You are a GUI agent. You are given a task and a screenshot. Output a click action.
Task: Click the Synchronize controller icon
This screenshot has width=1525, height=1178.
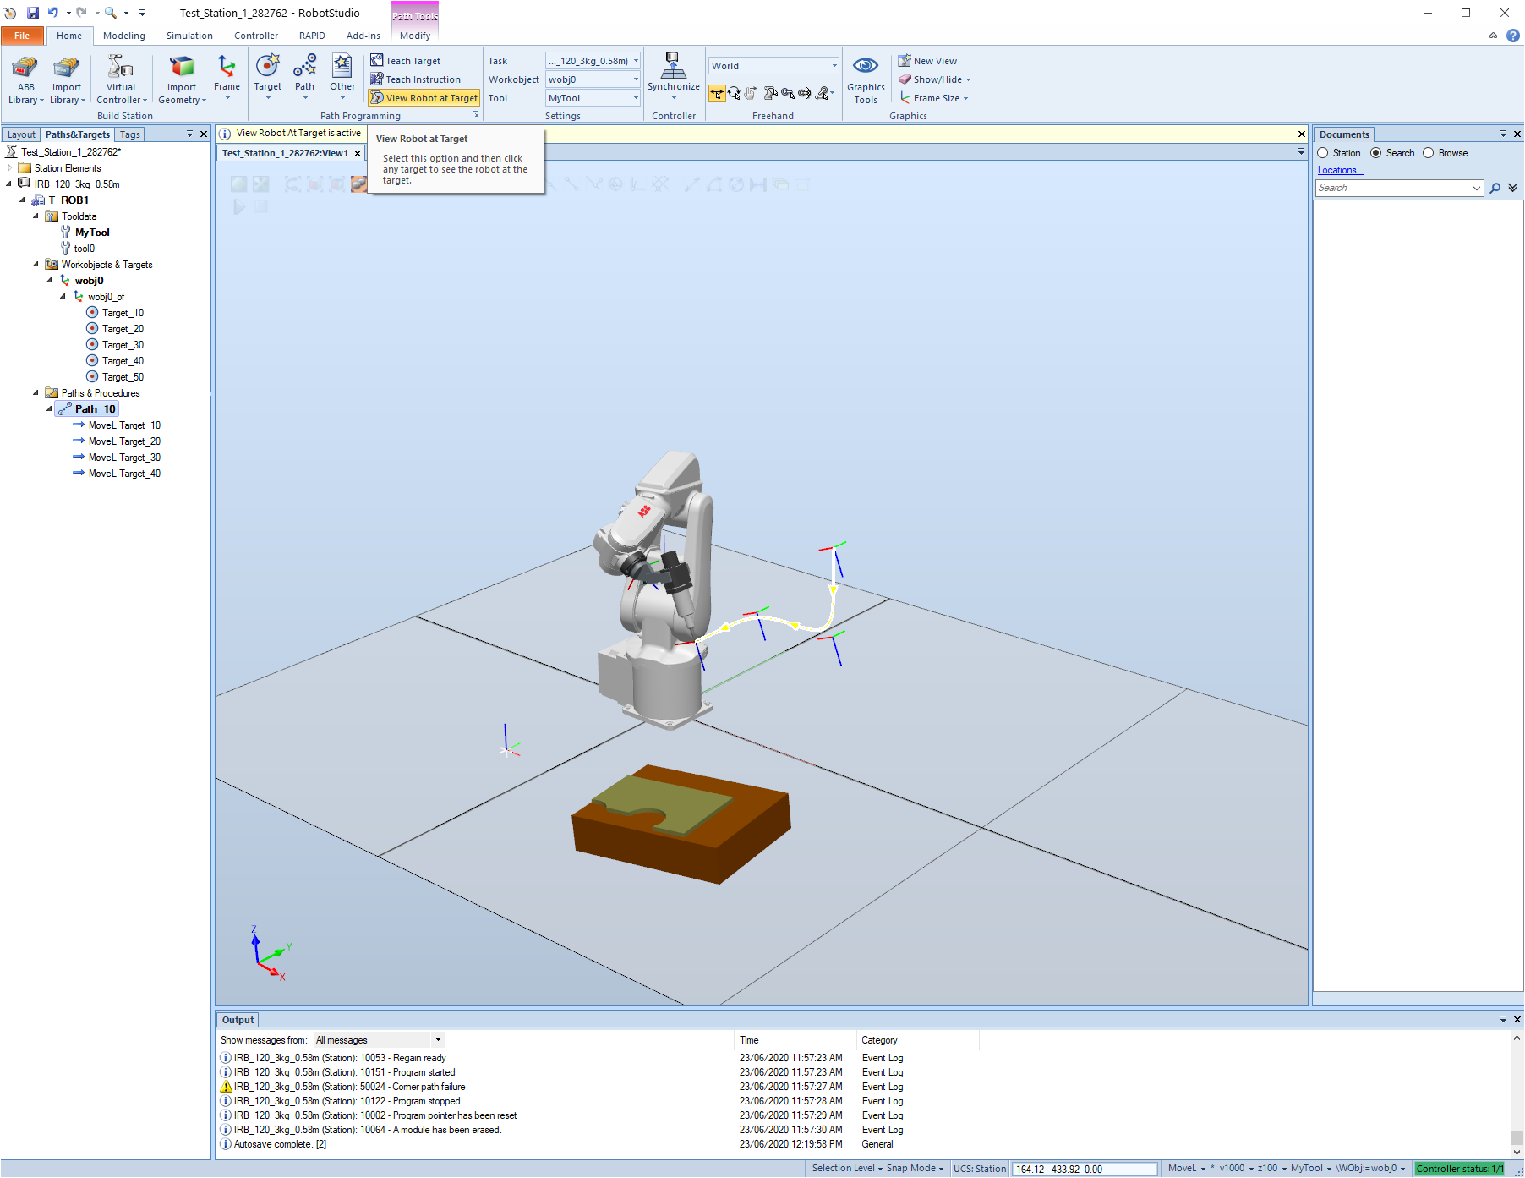(x=673, y=66)
